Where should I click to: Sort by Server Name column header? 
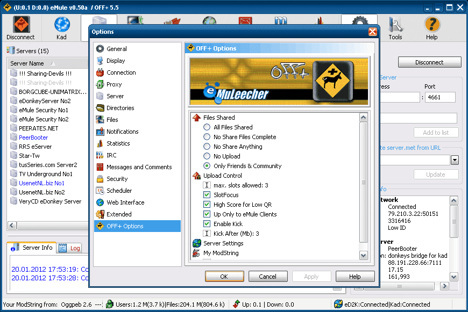point(48,63)
